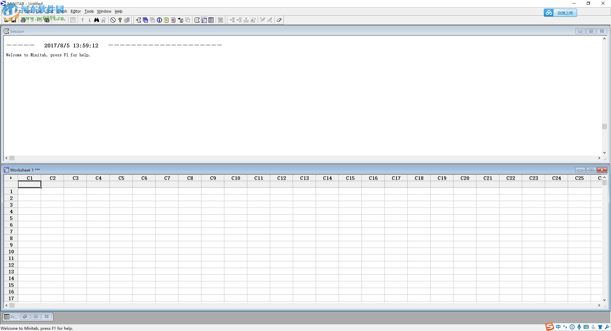Click the Open Project folder icon
The width and height of the screenshot is (611, 331).
(6, 20)
